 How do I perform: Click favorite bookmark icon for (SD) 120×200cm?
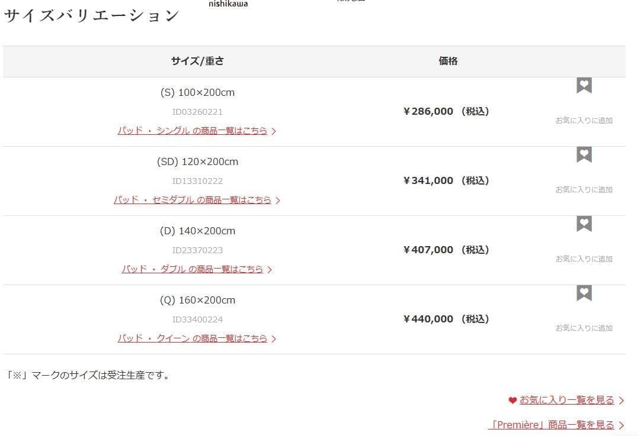tap(584, 155)
